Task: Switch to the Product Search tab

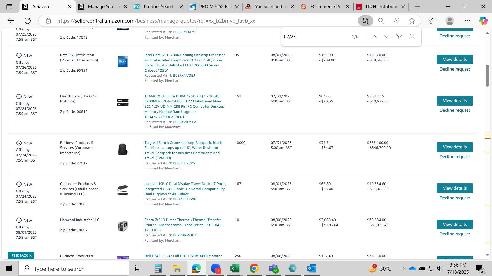Action: pyautogui.click(x=159, y=7)
